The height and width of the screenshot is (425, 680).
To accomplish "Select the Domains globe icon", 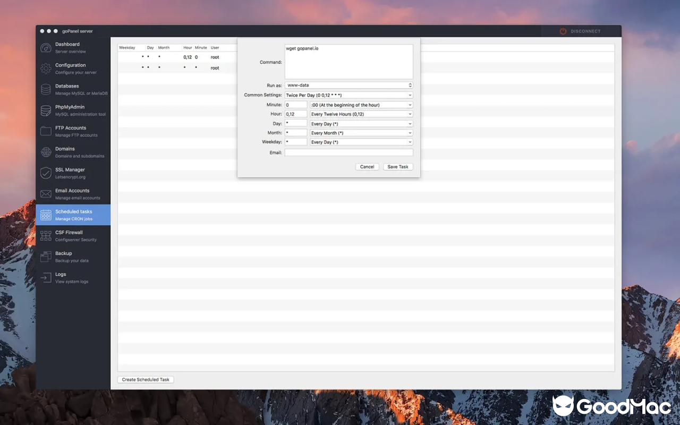I will (x=45, y=151).
